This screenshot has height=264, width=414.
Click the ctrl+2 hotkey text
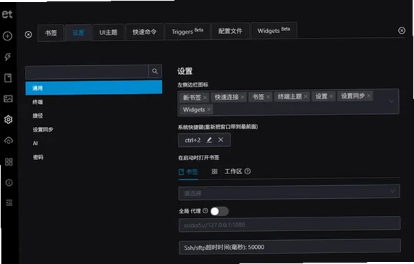192,140
